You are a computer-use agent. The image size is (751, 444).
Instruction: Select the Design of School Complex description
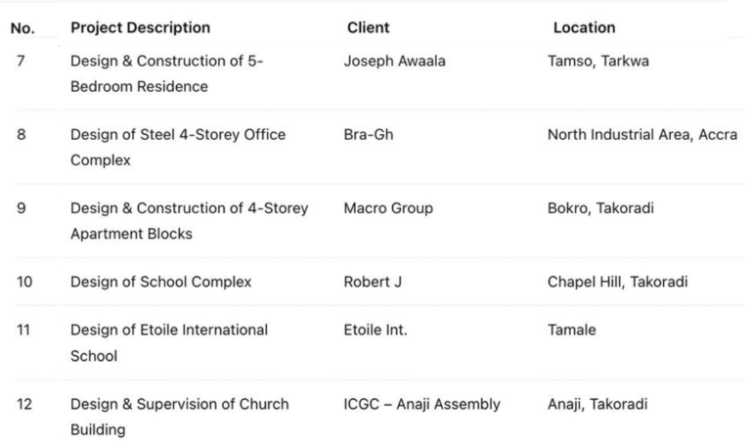click(160, 282)
